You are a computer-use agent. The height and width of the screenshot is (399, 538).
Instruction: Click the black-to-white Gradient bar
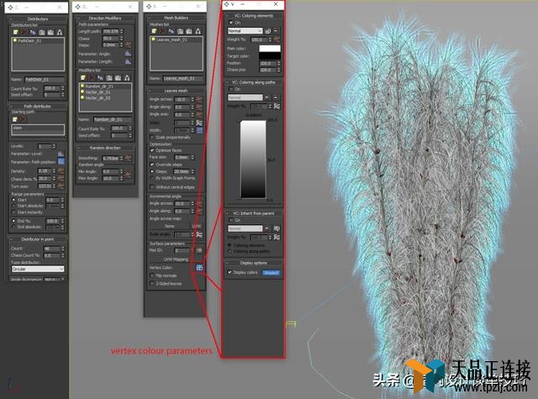click(x=253, y=160)
